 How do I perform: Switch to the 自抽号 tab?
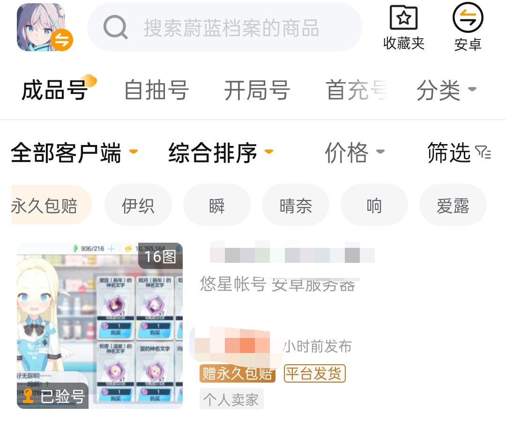tap(156, 90)
